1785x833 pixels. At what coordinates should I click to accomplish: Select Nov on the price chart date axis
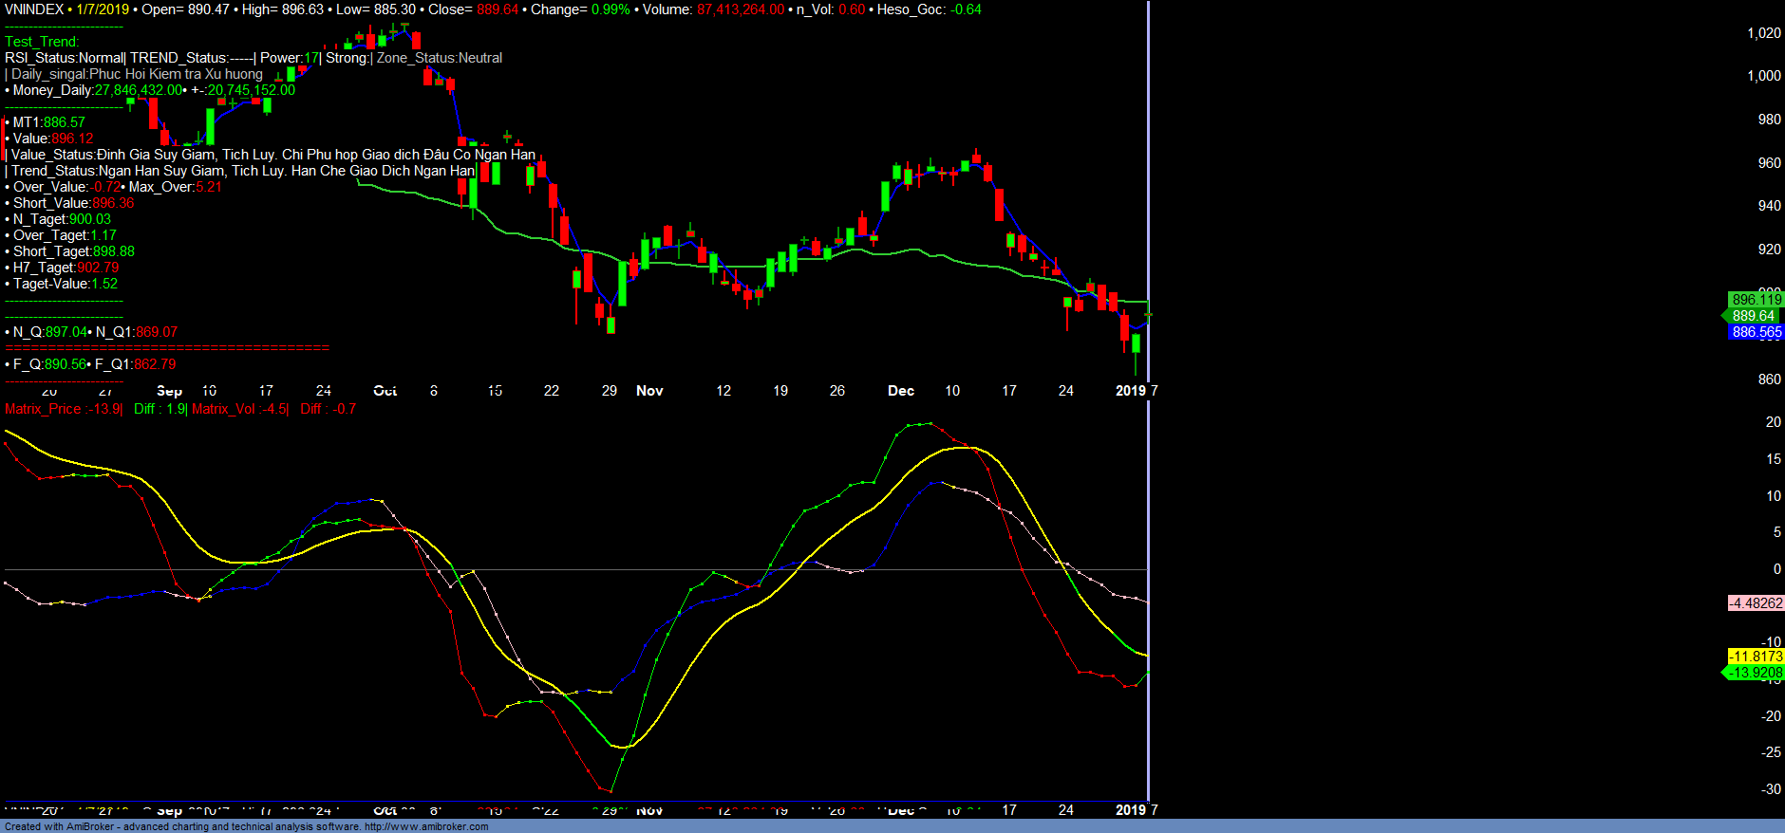[x=649, y=391]
